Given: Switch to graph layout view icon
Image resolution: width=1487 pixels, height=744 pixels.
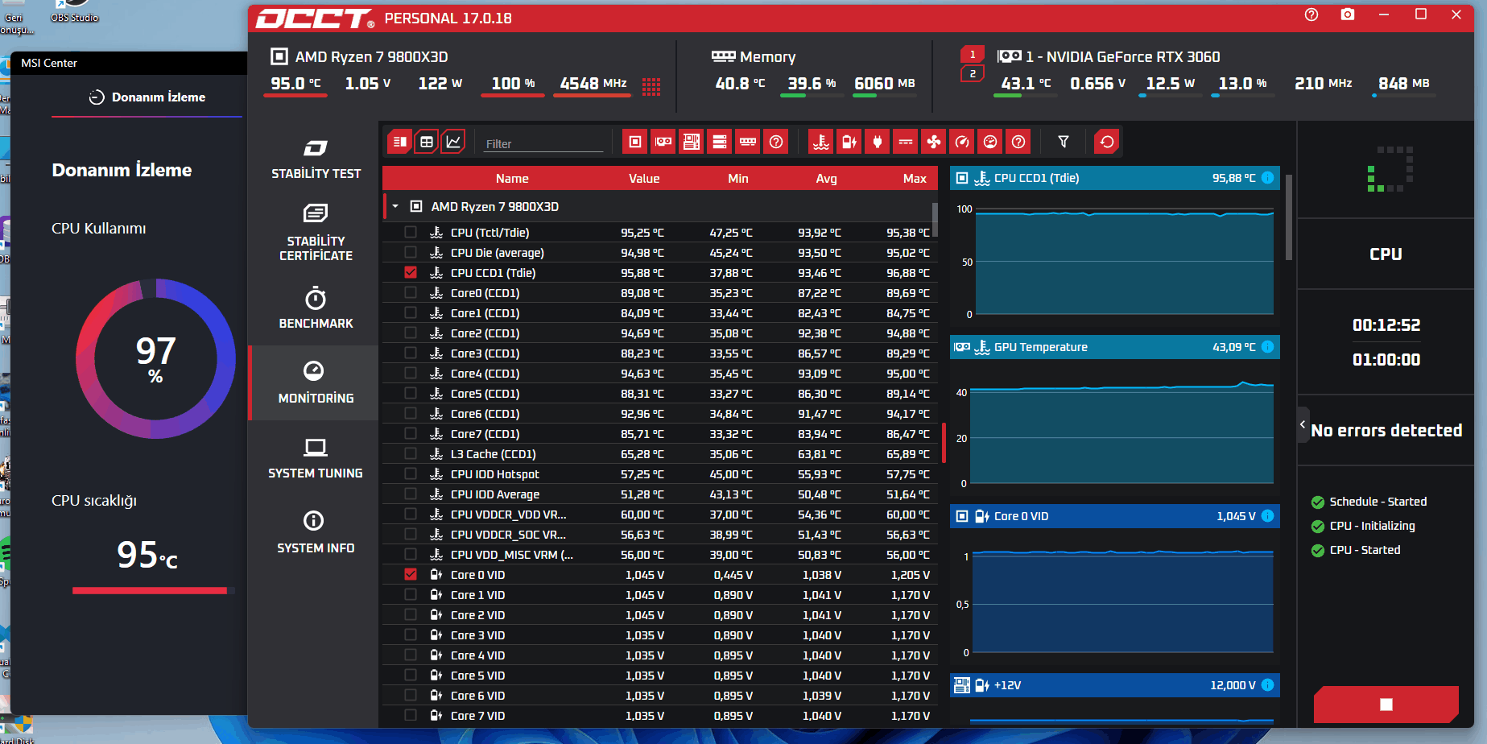Looking at the screenshot, I should pos(454,143).
